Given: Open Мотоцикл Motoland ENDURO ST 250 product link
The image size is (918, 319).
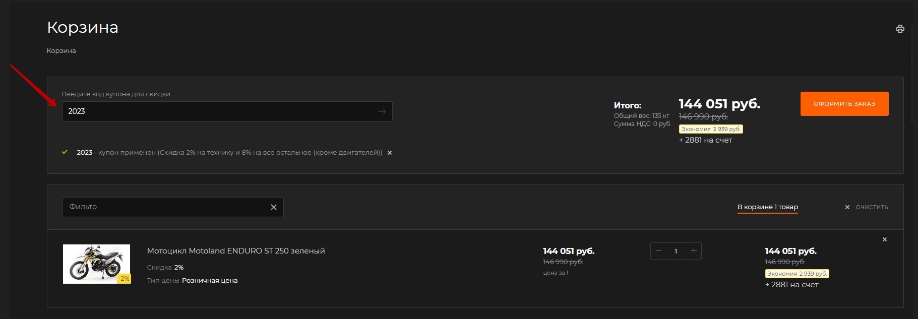Looking at the screenshot, I should click(x=235, y=251).
